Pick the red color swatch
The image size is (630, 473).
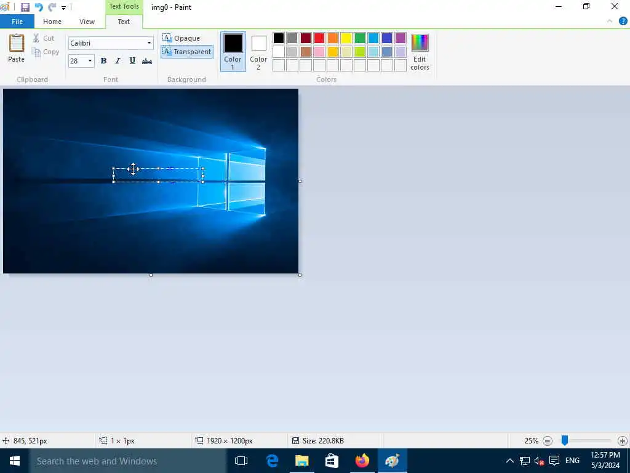click(319, 38)
